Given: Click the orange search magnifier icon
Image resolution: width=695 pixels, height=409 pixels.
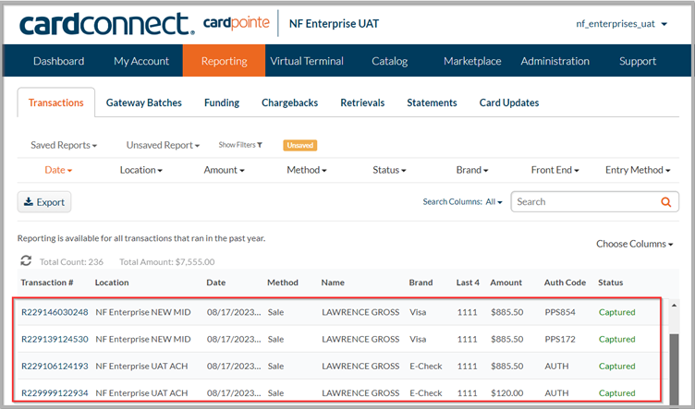Looking at the screenshot, I should point(665,202).
